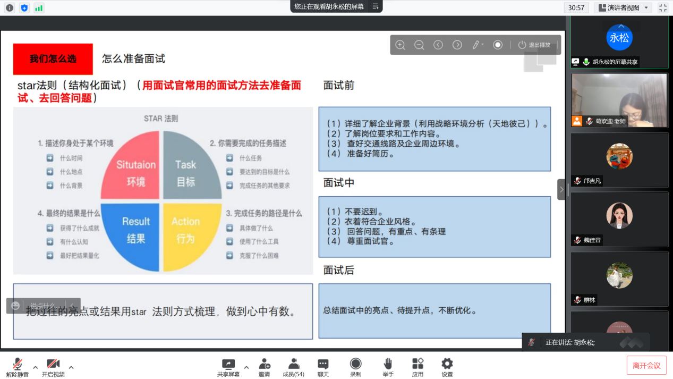Screen dimensions: 673x379
Task: Go to the next slide arrow
Action: [x=457, y=45]
